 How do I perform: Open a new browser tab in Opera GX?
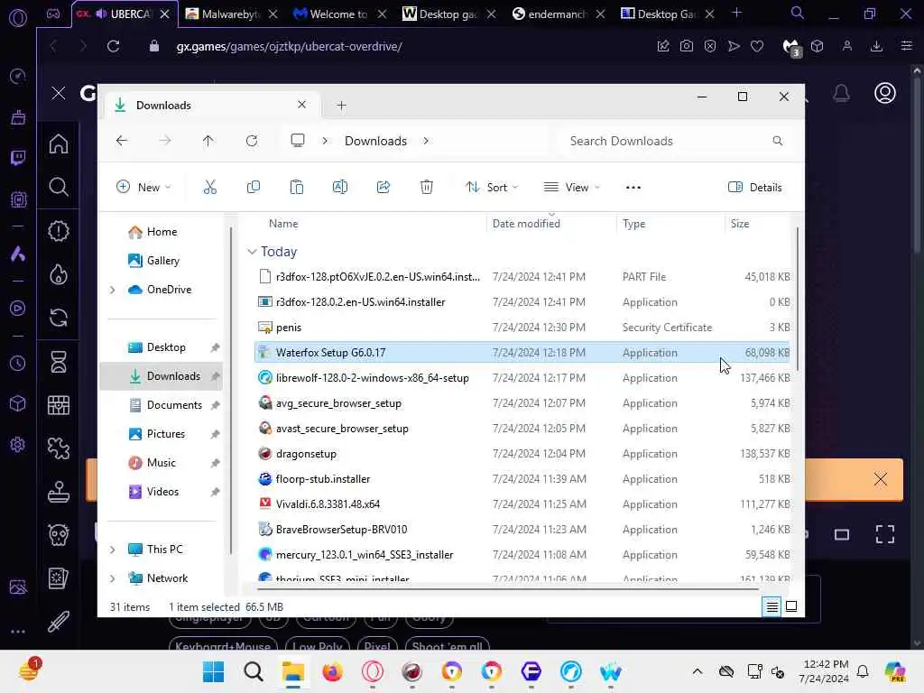point(736,13)
